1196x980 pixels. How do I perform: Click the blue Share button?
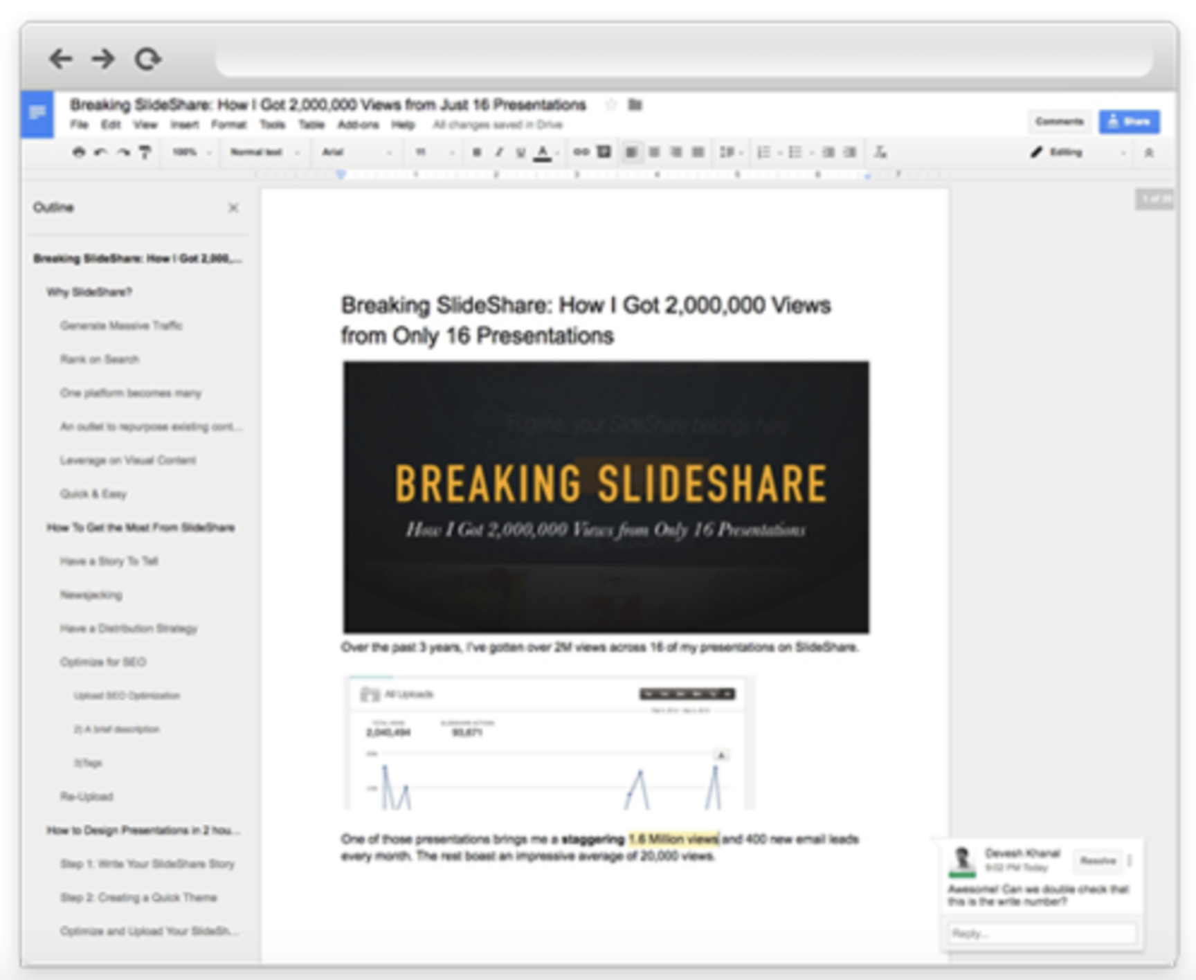(1130, 122)
